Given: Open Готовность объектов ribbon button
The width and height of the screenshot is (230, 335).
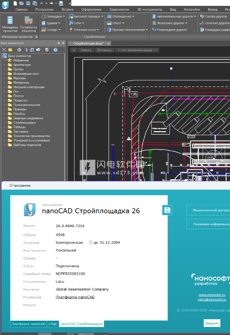Looking at the screenshot, I should (x=29, y=24).
